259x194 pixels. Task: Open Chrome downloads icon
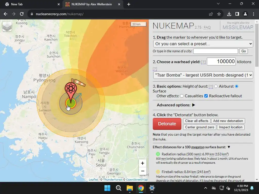pos(229,14)
